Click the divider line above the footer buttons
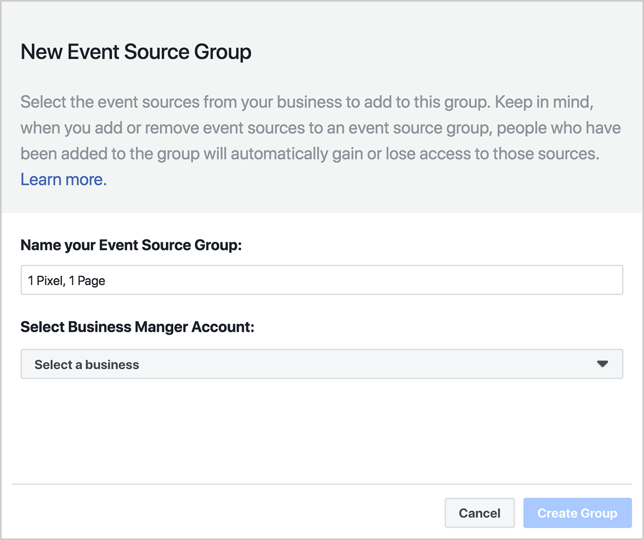Viewport: 644px width, 540px height. pos(322,484)
